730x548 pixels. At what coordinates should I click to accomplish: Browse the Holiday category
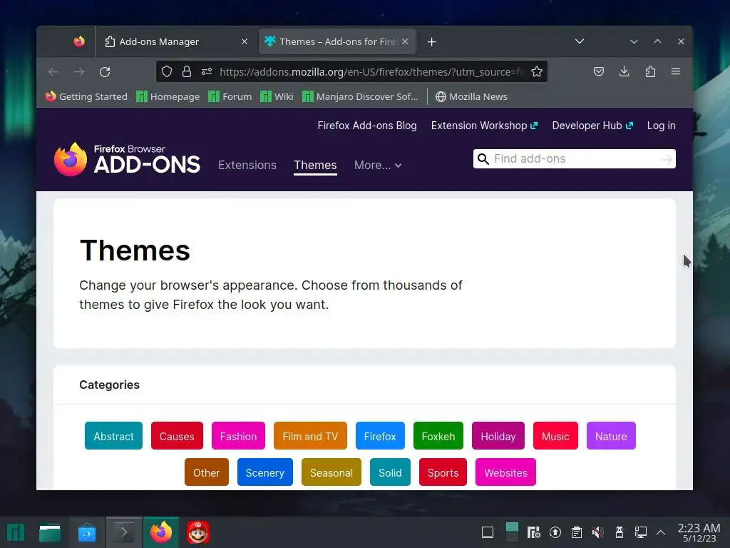click(x=498, y=436)
